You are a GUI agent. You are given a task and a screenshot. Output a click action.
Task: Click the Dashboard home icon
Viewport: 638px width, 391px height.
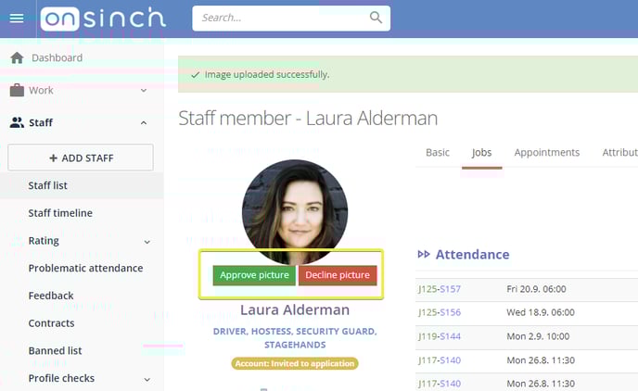[x=17, y=57]
